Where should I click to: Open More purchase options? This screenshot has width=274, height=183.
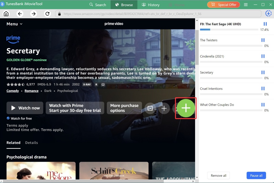click(x=124, y=108)
